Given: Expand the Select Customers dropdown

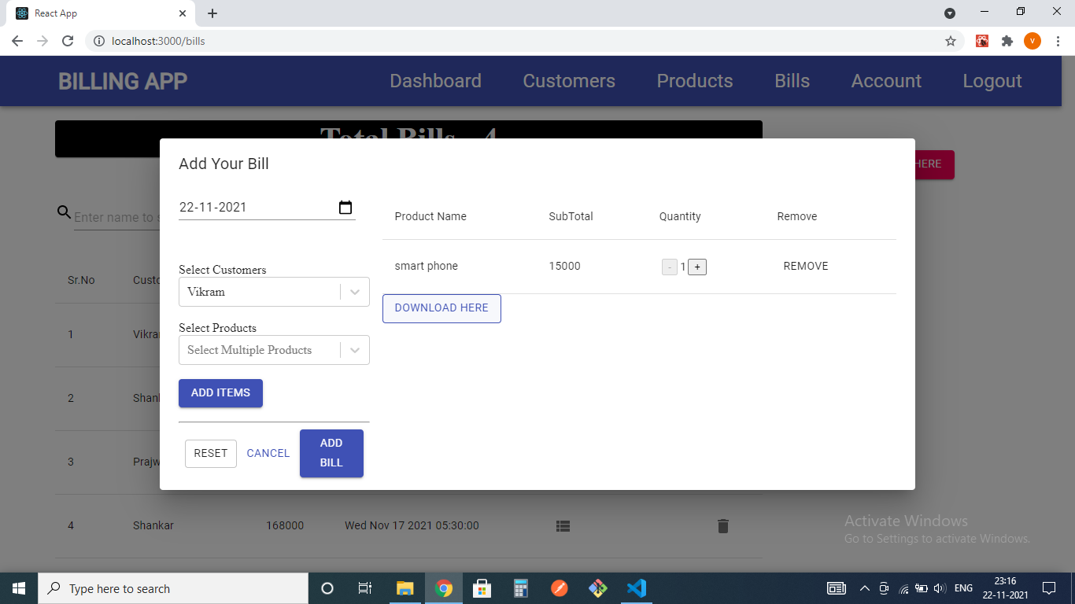Looking at the screenshot, I should coord(354,292).
